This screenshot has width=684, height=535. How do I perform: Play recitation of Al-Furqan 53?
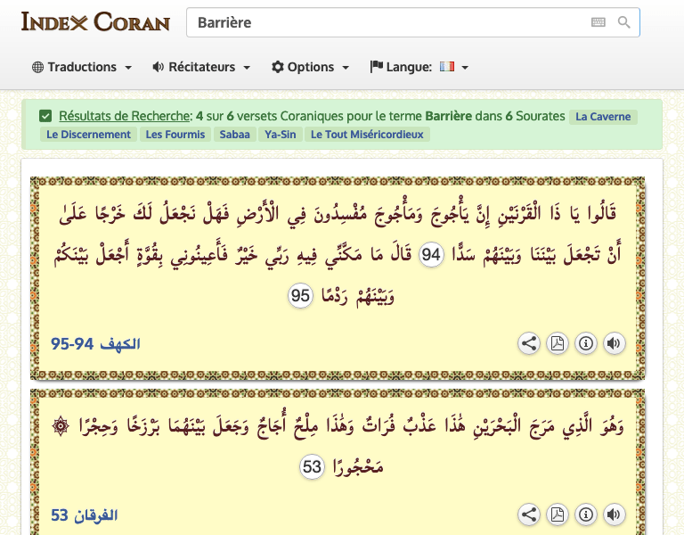point(613,514)
